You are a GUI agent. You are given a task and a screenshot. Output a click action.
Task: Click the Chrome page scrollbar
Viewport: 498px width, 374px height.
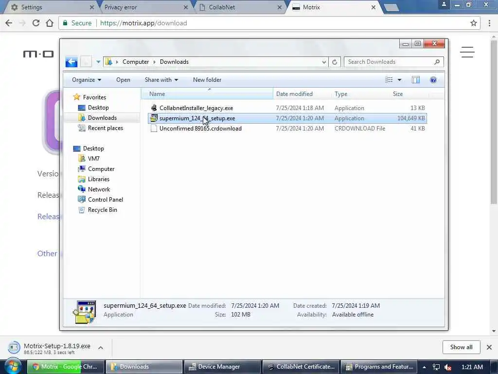point(494,122)
